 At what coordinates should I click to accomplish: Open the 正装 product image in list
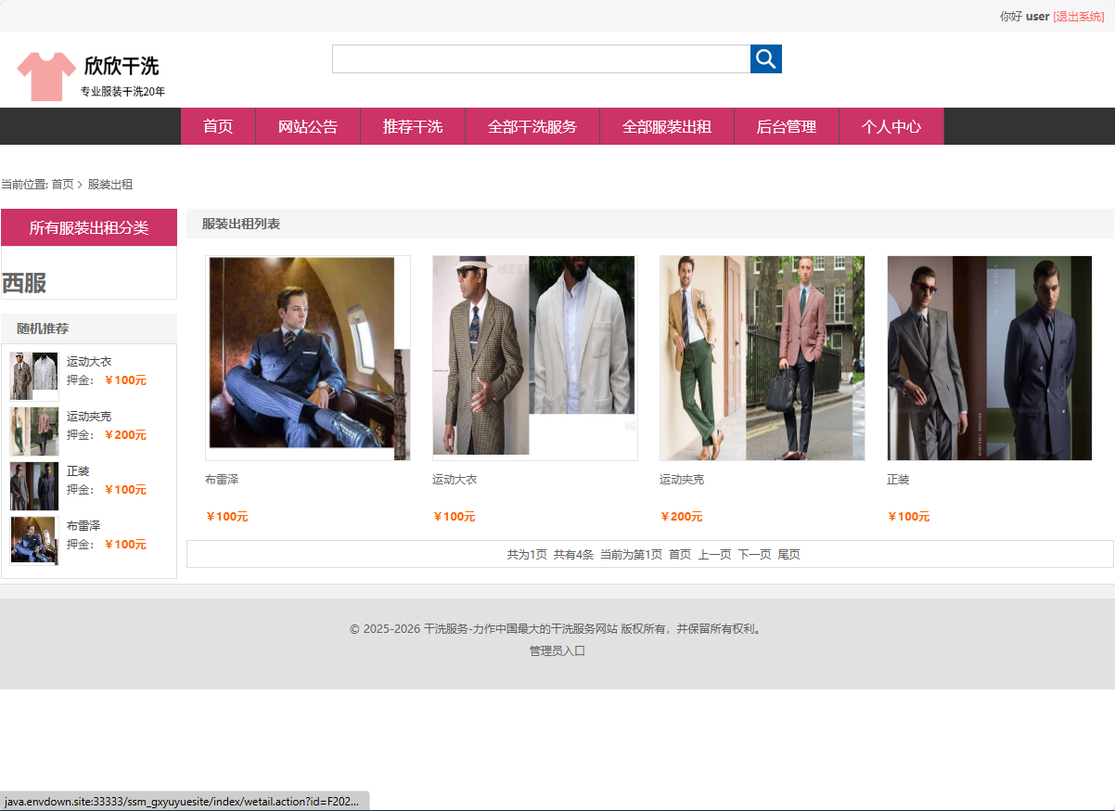[989, 358]
